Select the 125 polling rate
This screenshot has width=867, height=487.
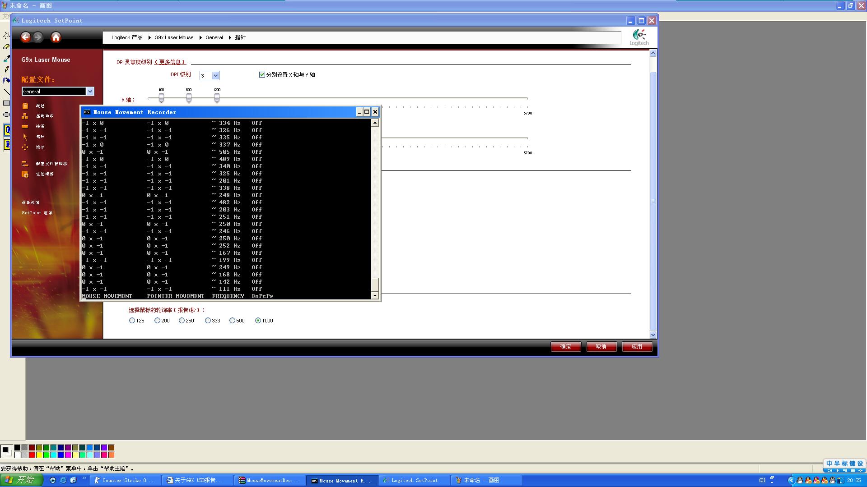132,321
